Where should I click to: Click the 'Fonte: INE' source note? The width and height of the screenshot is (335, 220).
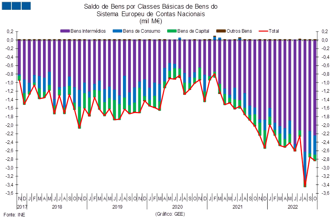click(14, 214)
